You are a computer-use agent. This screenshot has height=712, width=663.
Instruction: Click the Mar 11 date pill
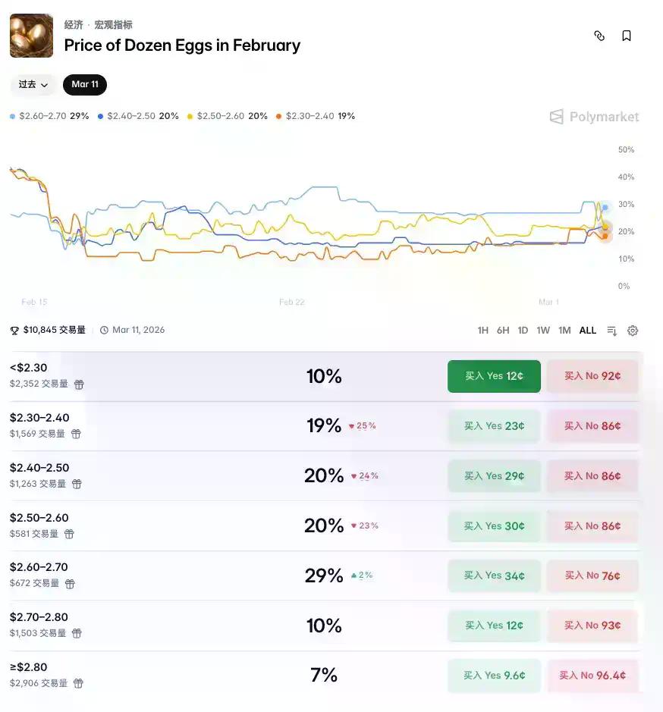(84, 85)
